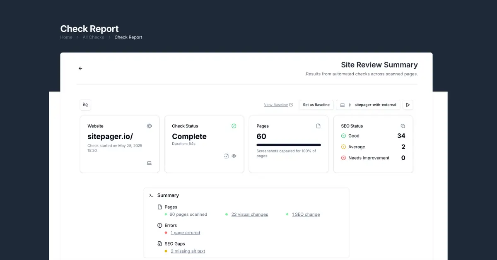Click the file code icon in Check Status card
Screen dimensions: 497x260
point(226,156)
